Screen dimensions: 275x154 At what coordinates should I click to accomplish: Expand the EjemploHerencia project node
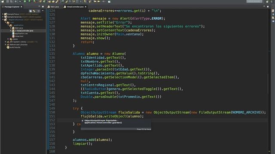point(3,17)
